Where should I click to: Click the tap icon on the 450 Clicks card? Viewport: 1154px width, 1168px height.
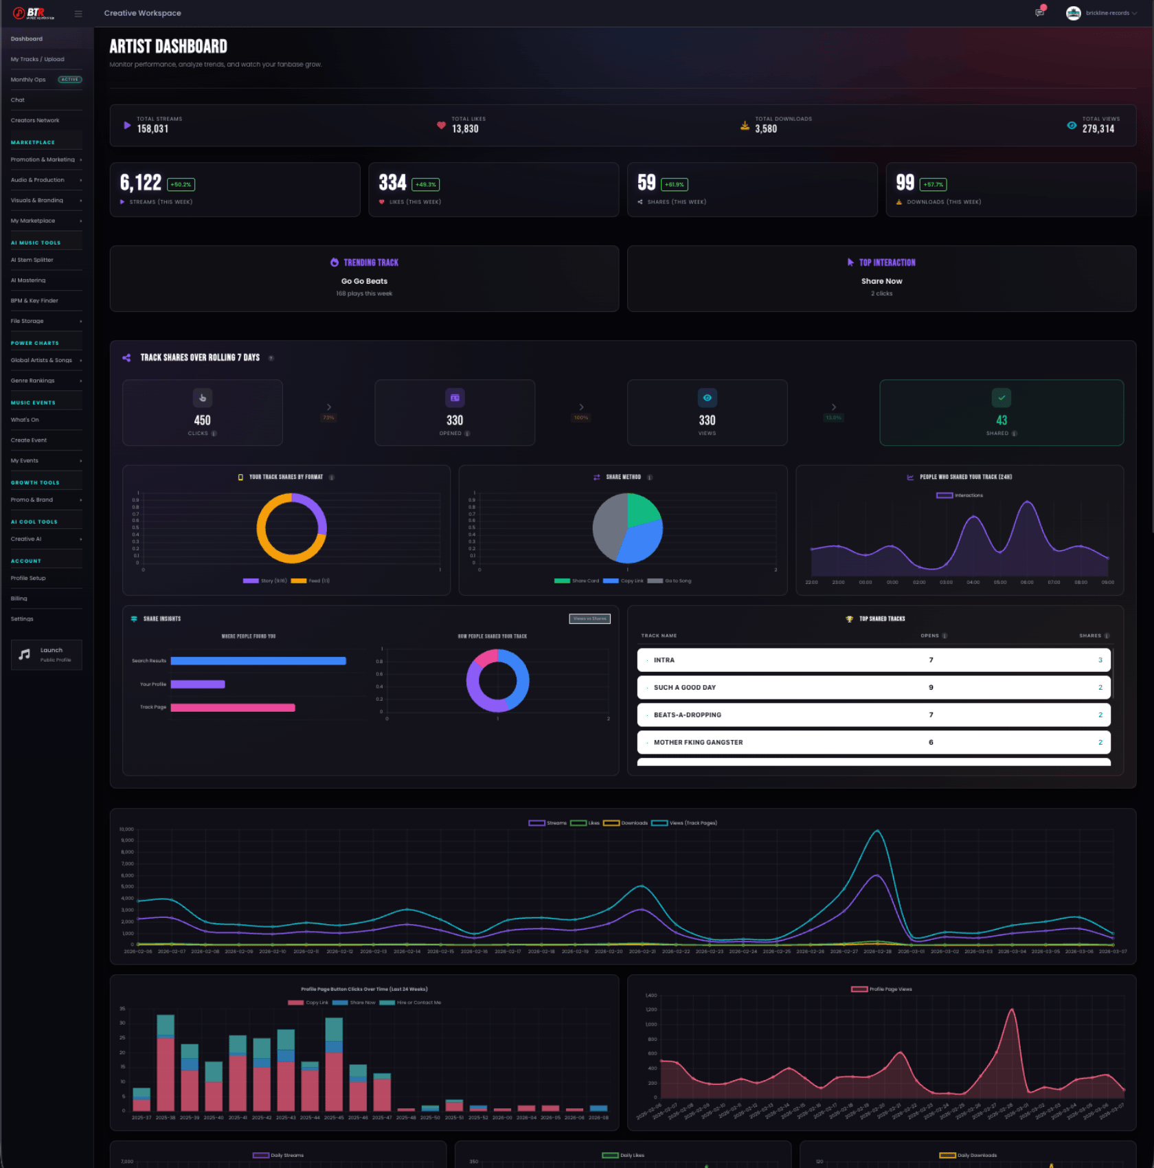coord(202,397)
